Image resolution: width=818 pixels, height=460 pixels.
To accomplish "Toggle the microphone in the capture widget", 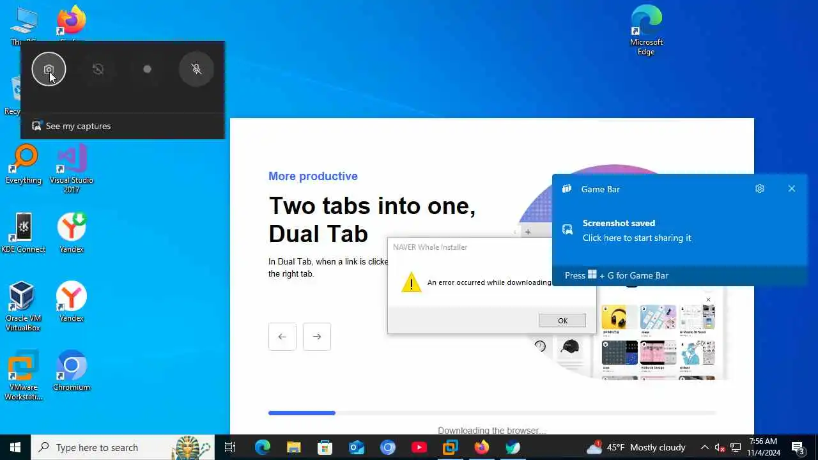I will tap(196, 69).
